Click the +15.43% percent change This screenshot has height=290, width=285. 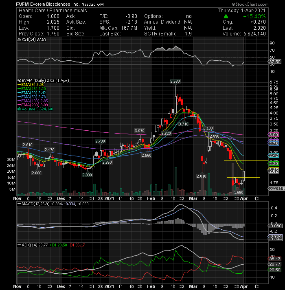point(254,16)
